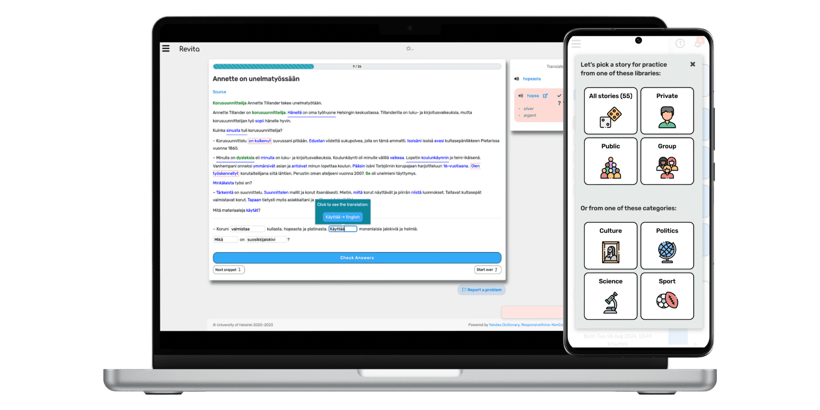Choose the Group library card
The height and width of the screenshot is (410, 820).
[667, 161]
